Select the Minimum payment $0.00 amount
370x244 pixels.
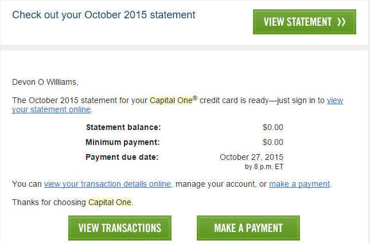[273, 142]
